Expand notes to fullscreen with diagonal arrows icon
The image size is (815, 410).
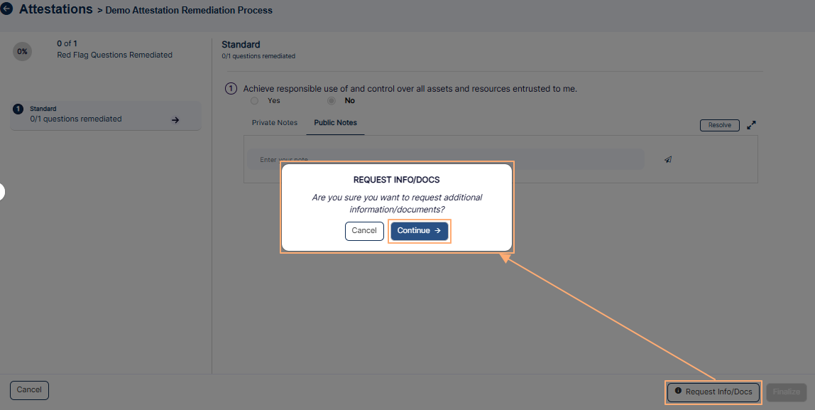tap(751, 124)
